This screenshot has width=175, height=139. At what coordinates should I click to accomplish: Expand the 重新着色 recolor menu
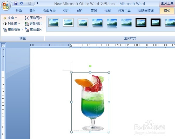13,29
